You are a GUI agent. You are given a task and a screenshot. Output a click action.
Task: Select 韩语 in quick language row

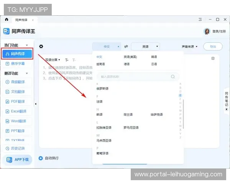point(154,57)
